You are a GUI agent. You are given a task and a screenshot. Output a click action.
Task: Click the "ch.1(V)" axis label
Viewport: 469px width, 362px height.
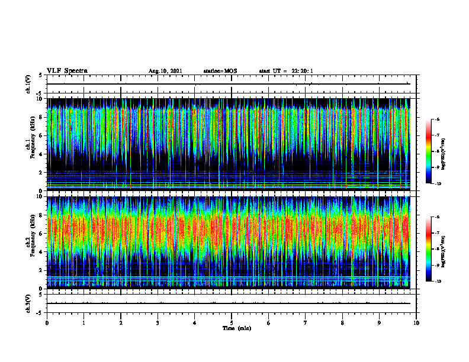[28, 84]
